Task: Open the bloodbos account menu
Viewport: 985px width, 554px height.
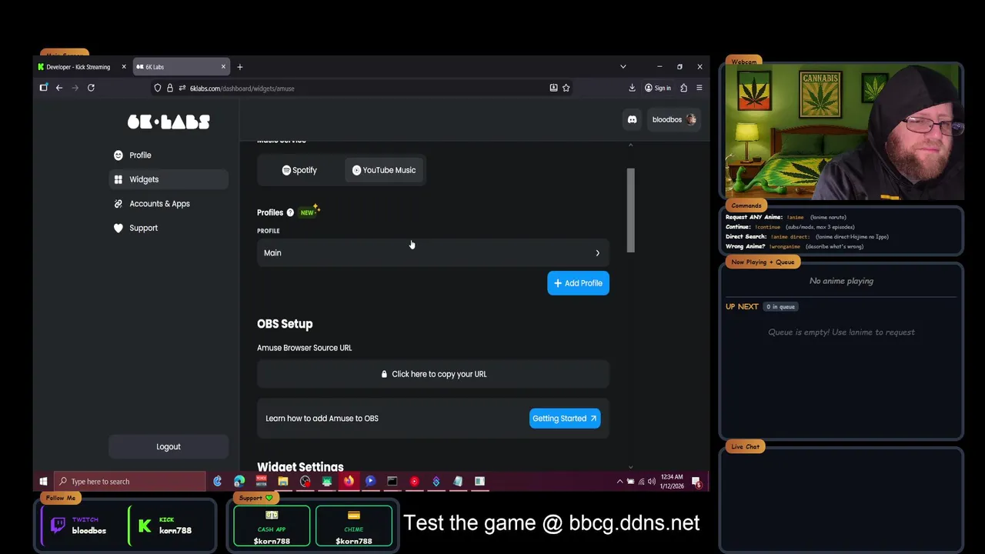Action: [673, 119]
